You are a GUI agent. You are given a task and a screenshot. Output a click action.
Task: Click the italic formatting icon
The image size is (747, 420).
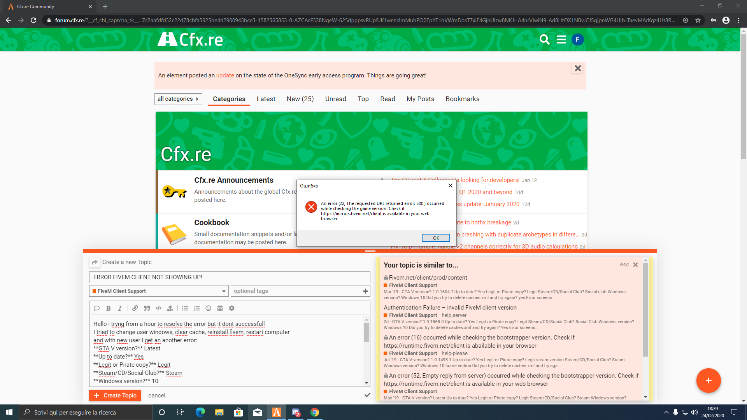point(120,308)
